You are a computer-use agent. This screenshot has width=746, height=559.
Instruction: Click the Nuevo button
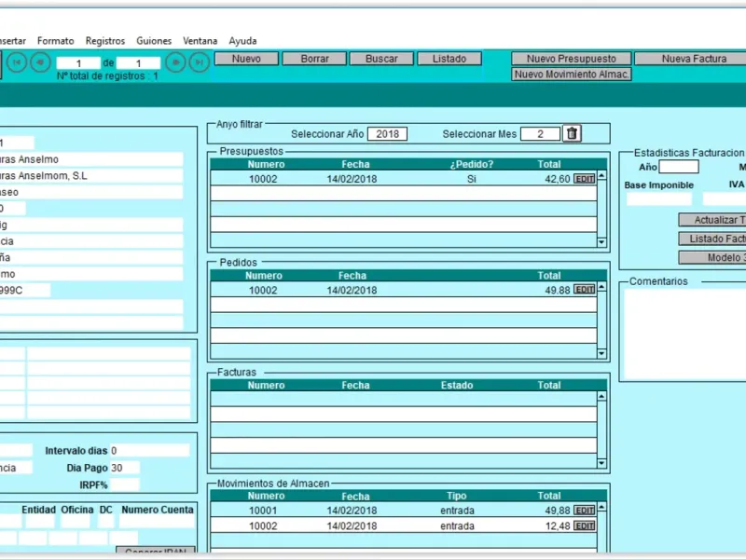pyautogui.click(x=246, y=59)
